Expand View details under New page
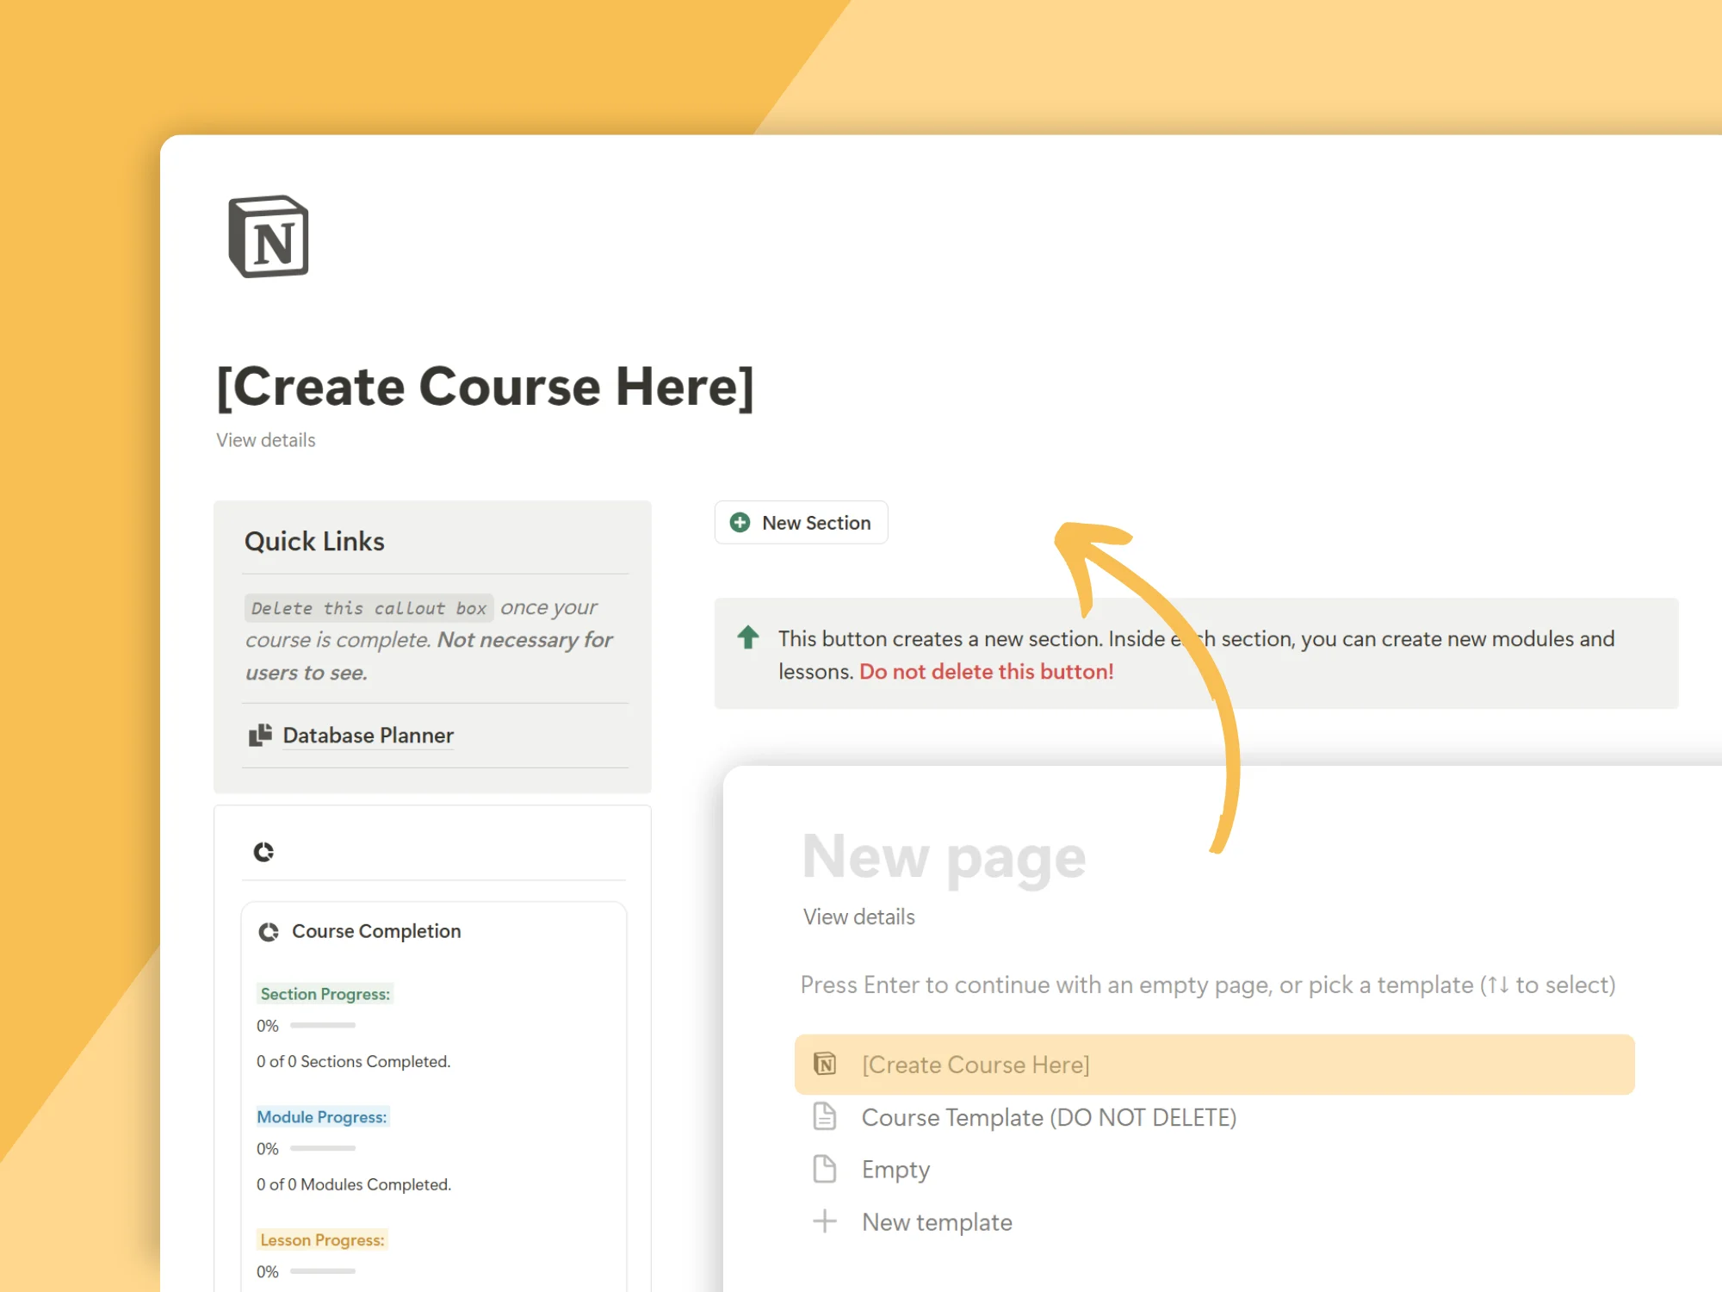The image size is (1722, 1292). click(858, 917)
